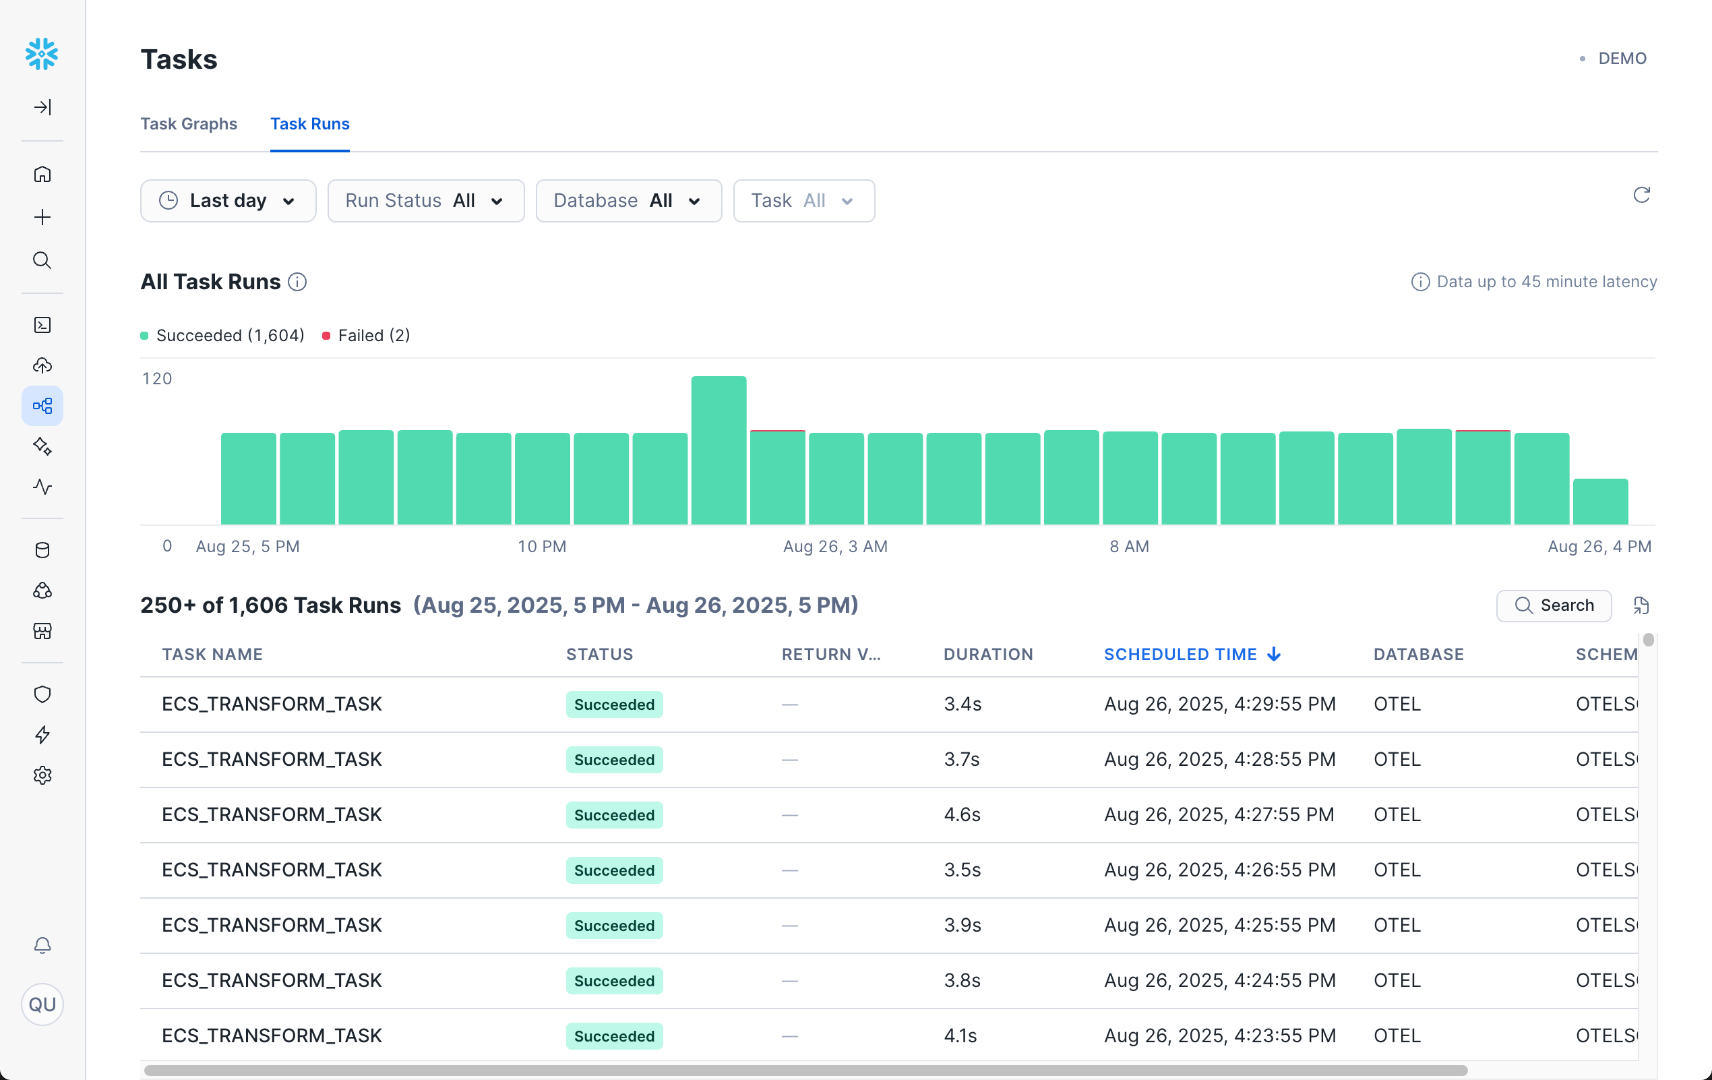Open the Data database cylinder icon
Screen dimensions: 1712x1080
pos(42,549)
